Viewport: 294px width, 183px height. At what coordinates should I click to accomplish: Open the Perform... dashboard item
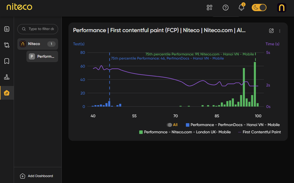coord(42,56)
